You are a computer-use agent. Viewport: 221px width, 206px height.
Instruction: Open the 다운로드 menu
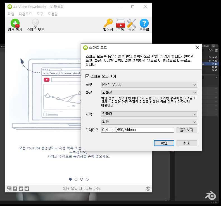click(25, 14)
